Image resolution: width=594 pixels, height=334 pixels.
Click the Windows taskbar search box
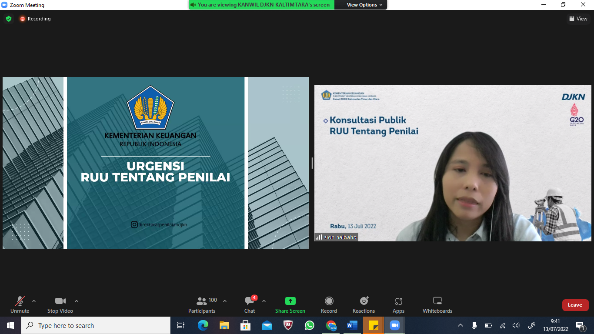click(x=96, y=325)
